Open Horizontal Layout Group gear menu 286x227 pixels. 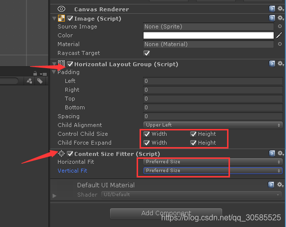tap(281, 64)
